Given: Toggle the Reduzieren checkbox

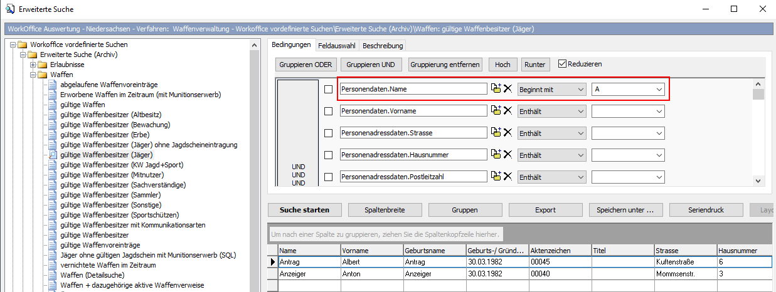Looking at the screenshot, I should coord(563,64).
